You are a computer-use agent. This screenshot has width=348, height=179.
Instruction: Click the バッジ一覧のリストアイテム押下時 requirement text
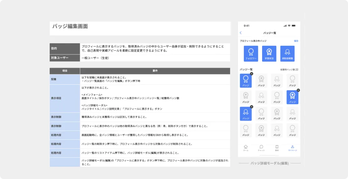[130, 153]
